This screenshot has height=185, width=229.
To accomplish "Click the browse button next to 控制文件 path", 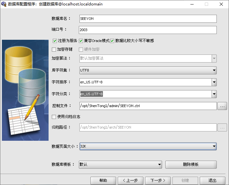I will (x=222, y=106).
